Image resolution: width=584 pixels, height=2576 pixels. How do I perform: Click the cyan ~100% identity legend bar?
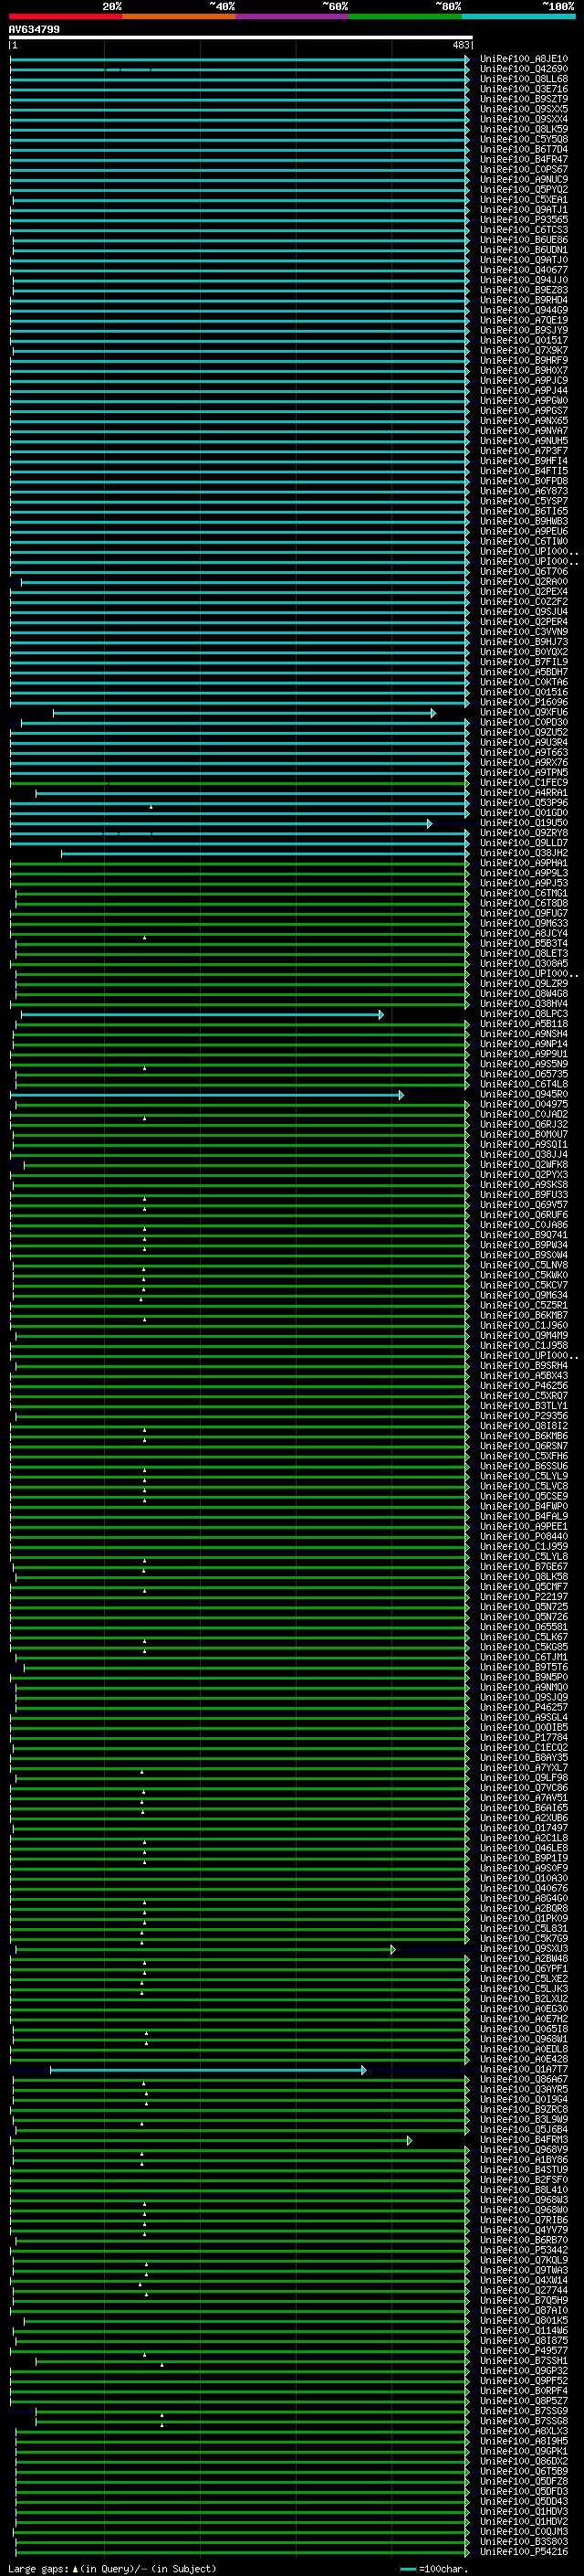pyautogui.click(x=518, y=17)
